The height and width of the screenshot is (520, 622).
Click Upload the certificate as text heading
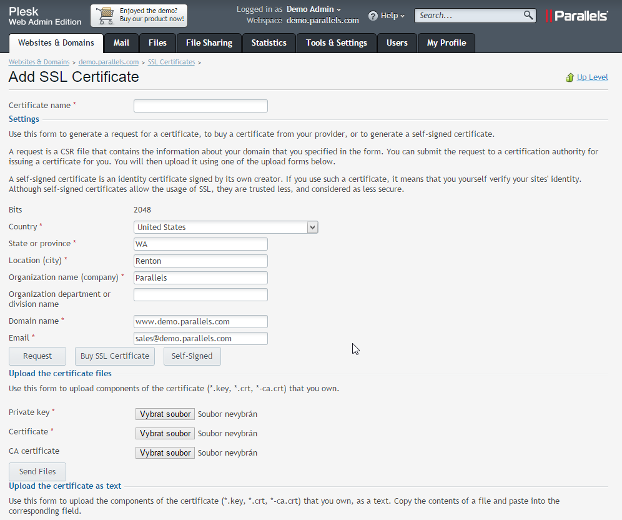tap(65, 486)
